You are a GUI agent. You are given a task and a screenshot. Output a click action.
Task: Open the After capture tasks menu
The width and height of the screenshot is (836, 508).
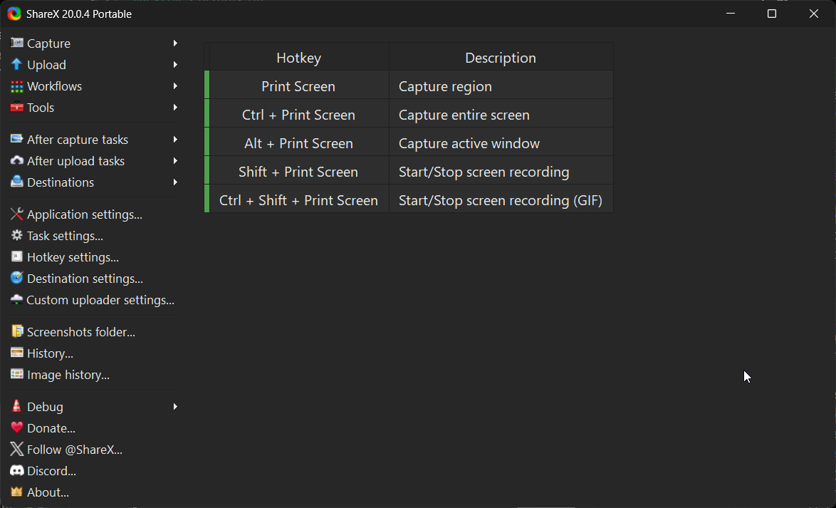95,139
